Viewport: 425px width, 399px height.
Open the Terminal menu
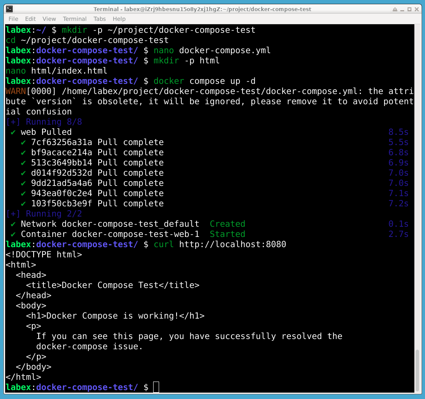tap(74, 19)
